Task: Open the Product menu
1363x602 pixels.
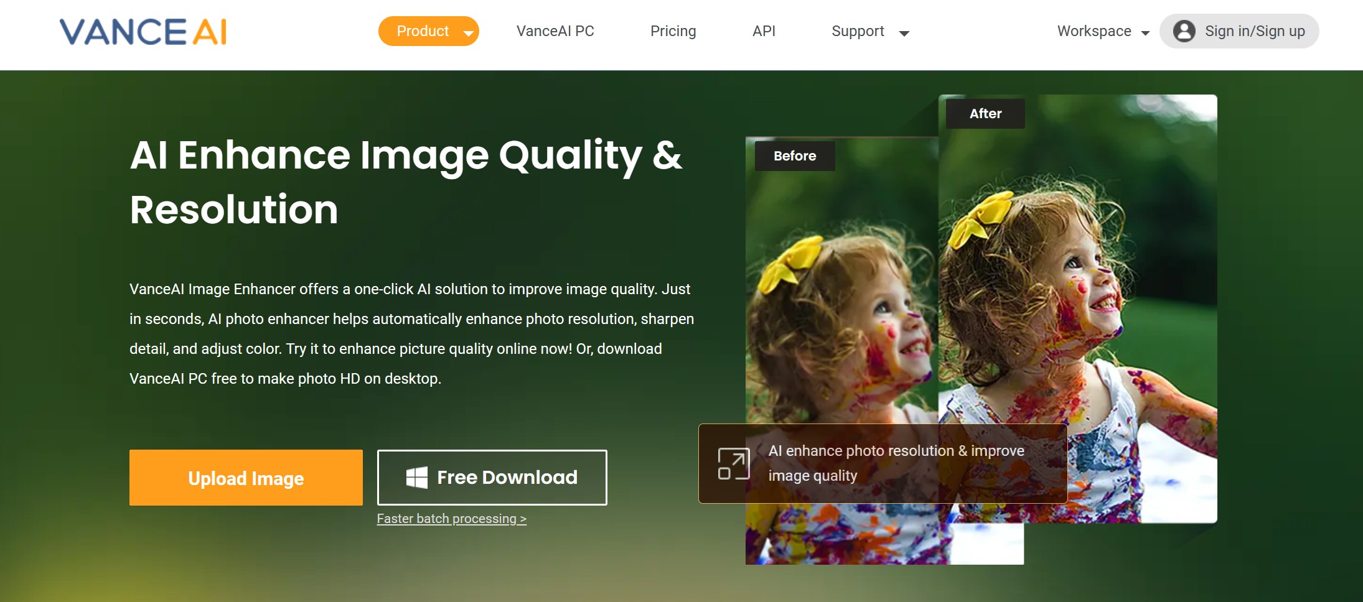Action: (423, 31)
